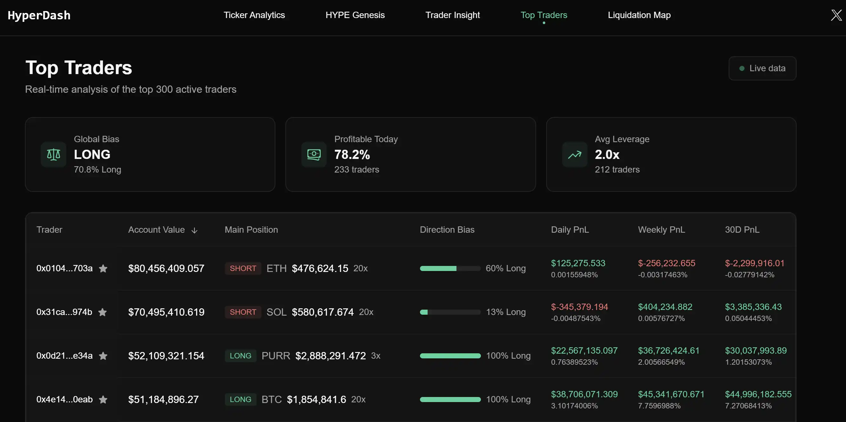Screen dimensions: 846x422
Task: Click LONG badge on PURR position row
Action: [x=240, y=355]
